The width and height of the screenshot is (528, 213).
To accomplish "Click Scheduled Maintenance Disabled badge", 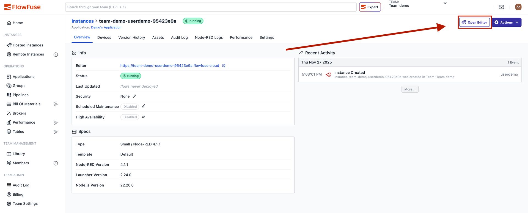I will 130,107.
